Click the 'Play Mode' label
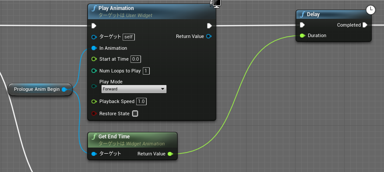The width and height of the screenshot is (384, 172). pos(111,82)
